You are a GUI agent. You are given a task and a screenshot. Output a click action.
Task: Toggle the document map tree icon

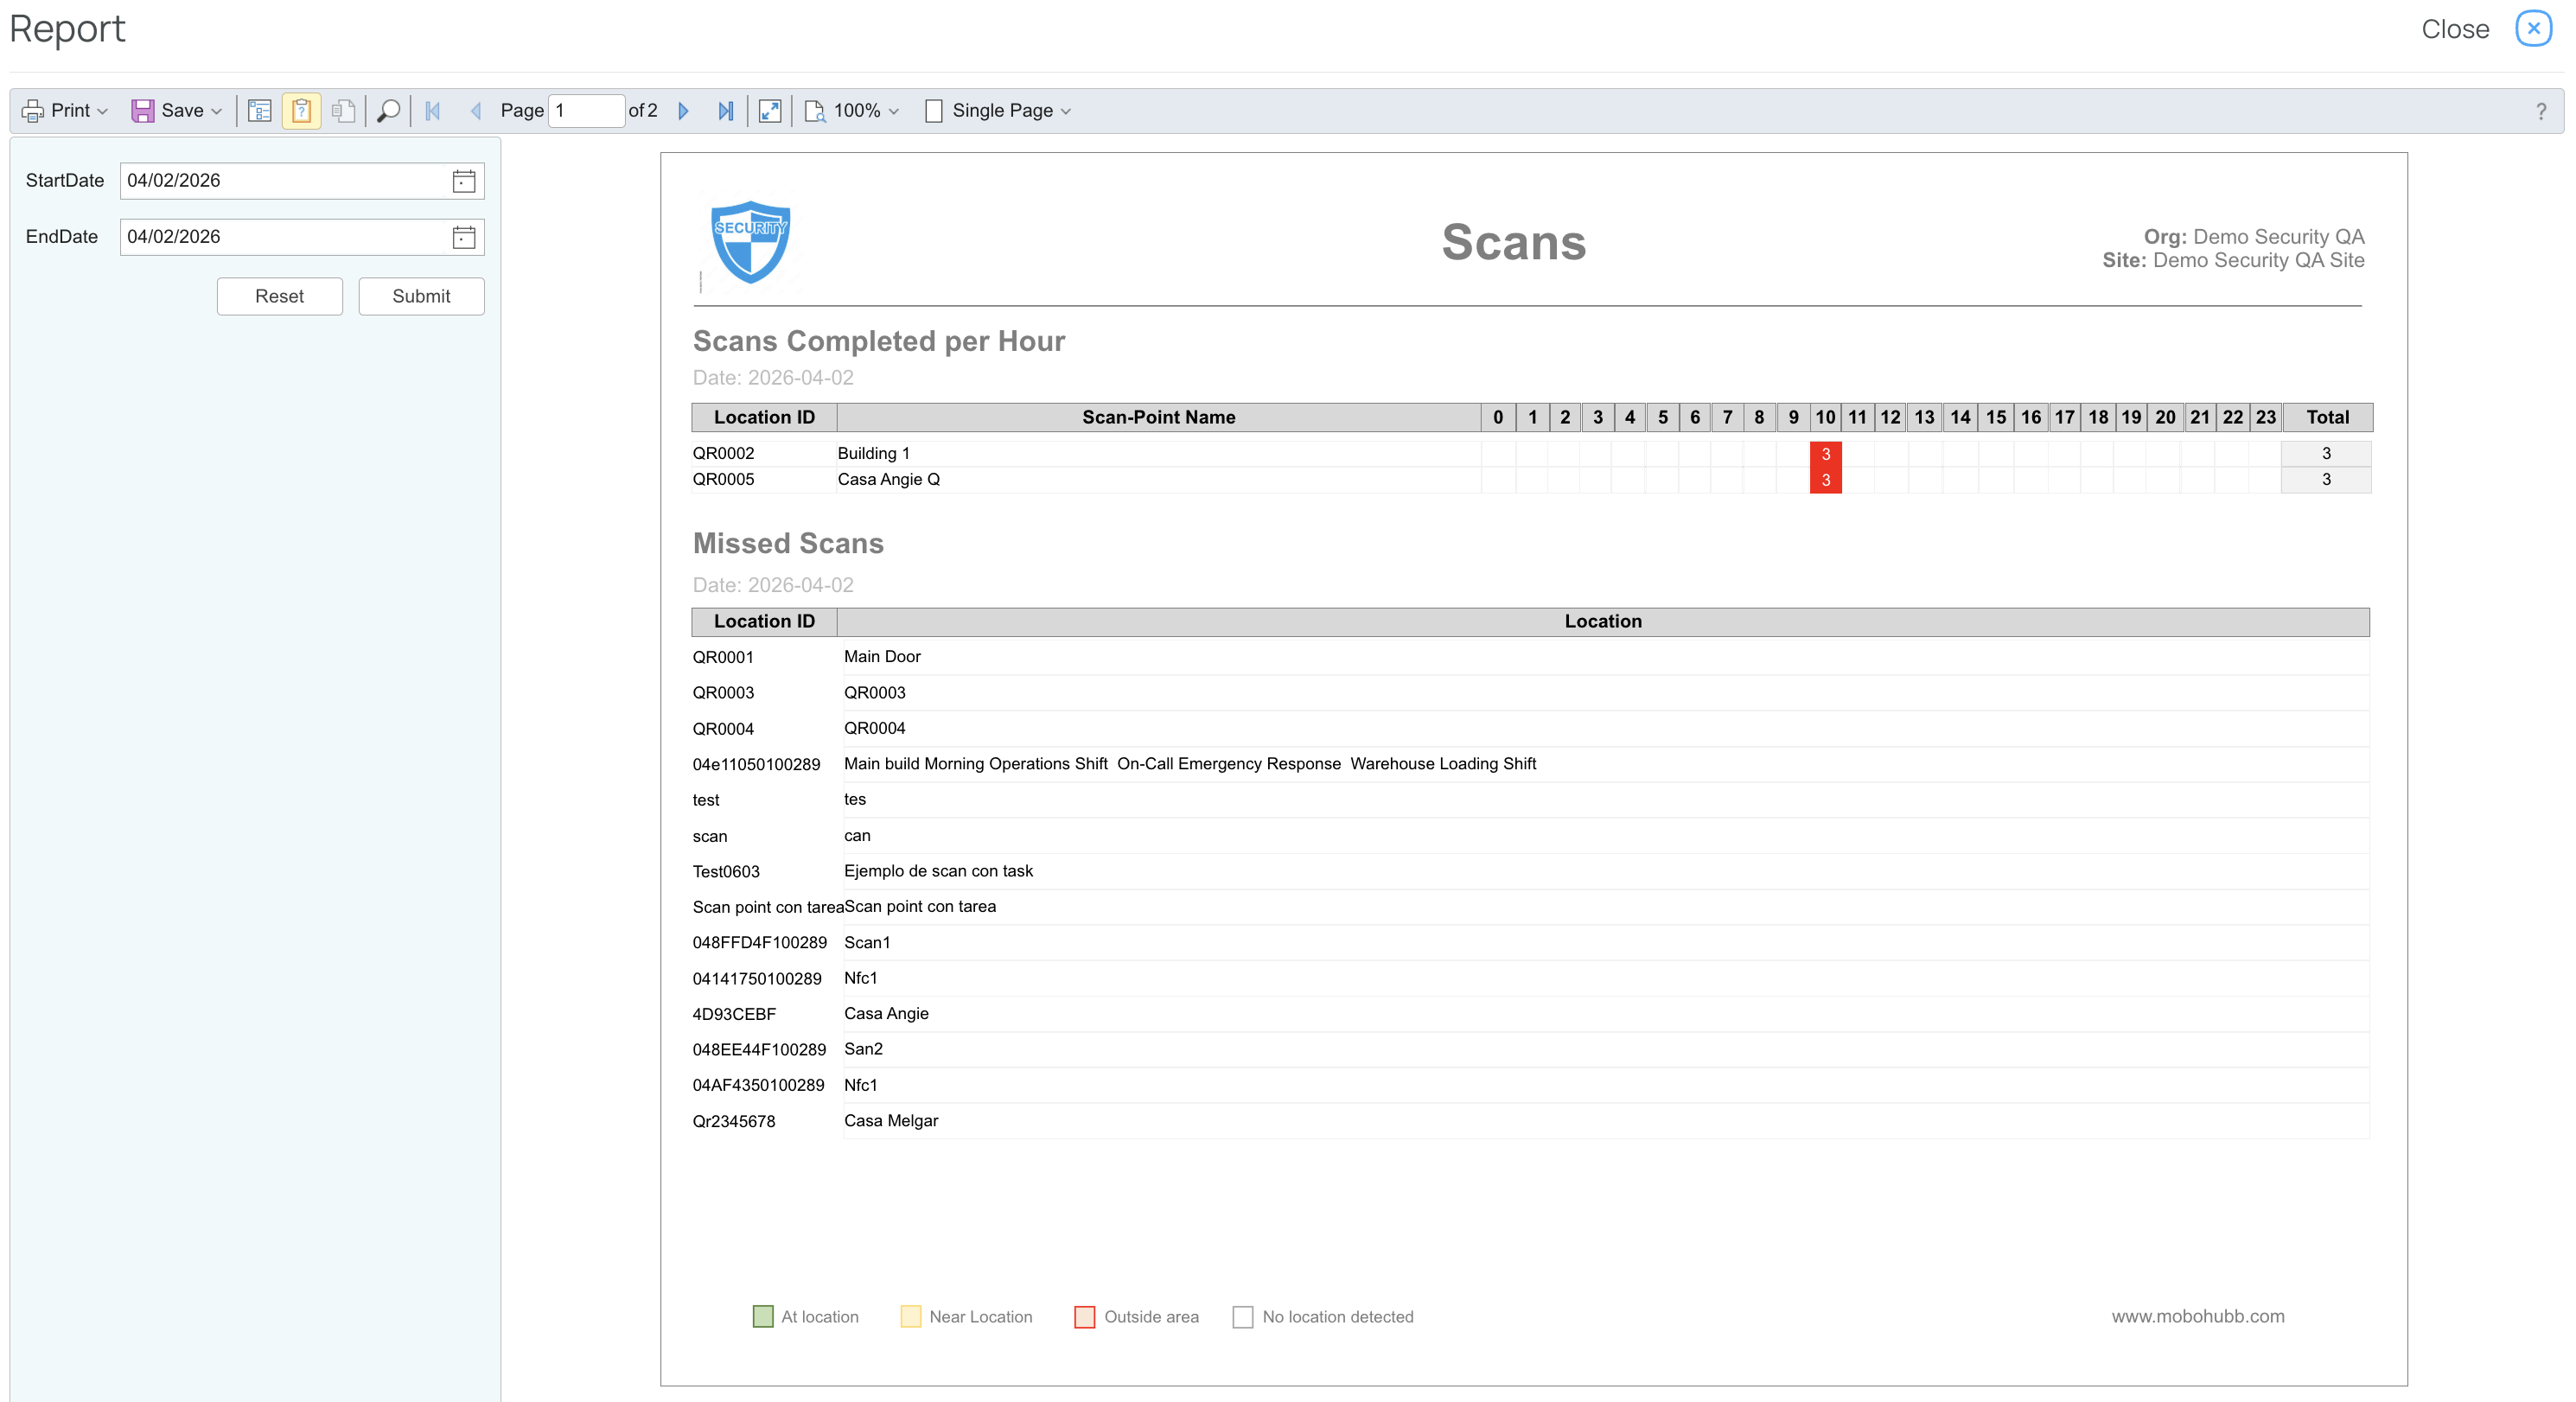point(259,111)
